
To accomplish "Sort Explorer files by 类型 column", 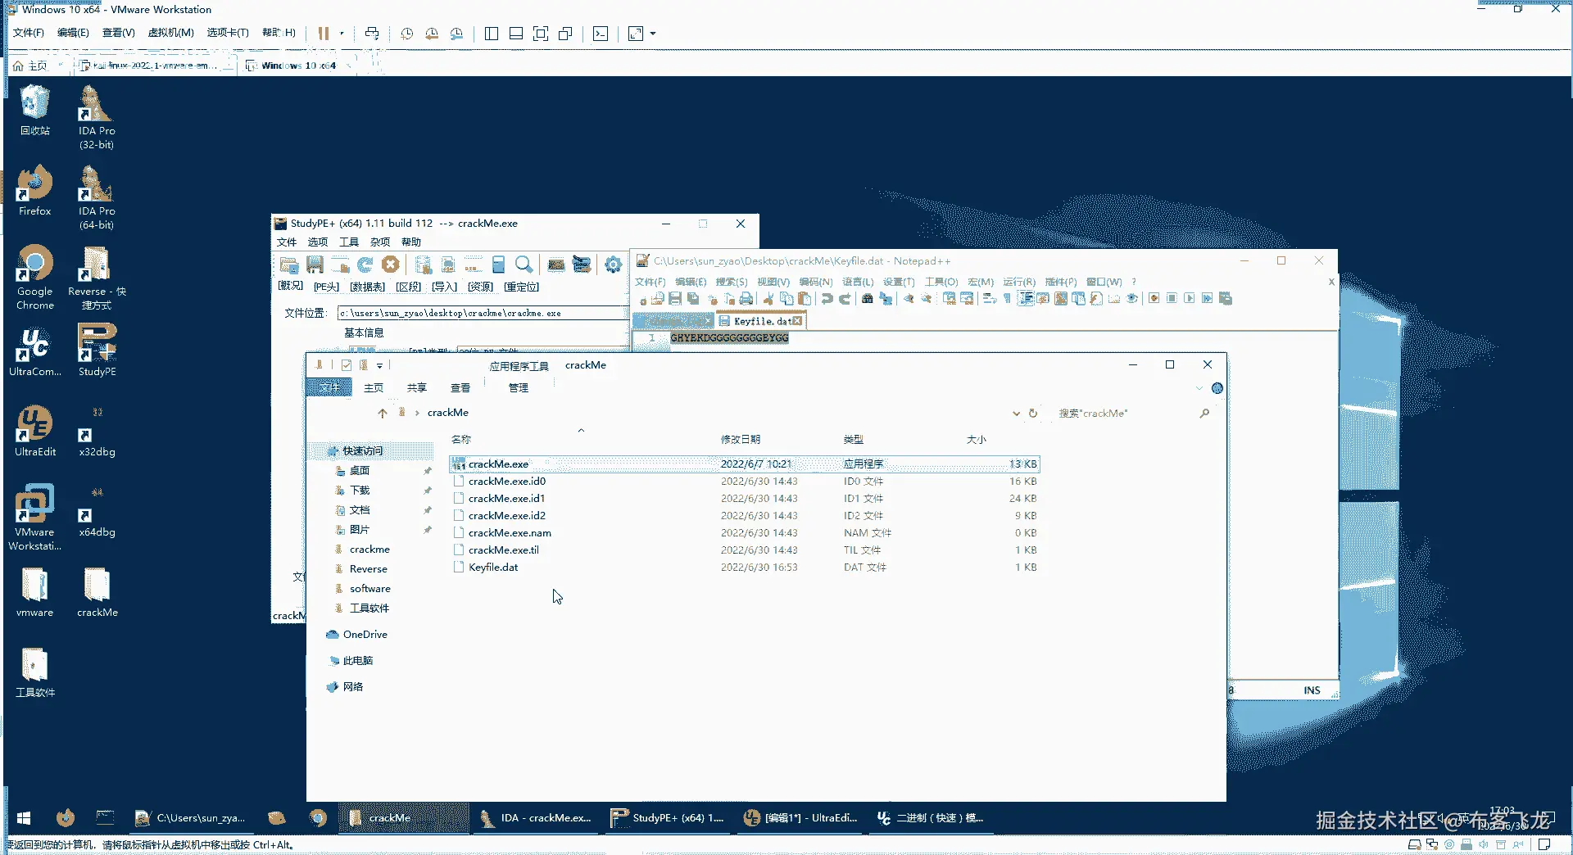I will point(854,440).
